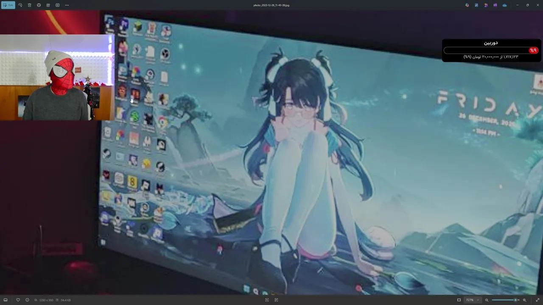543x305 pixels.
Task: Toggle the filmstrip icon in the bottom-left corner
Action: pos(6,300)
